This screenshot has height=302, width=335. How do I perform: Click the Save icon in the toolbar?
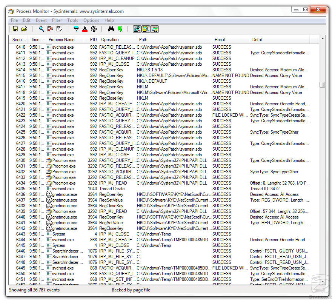coord(15,29)
